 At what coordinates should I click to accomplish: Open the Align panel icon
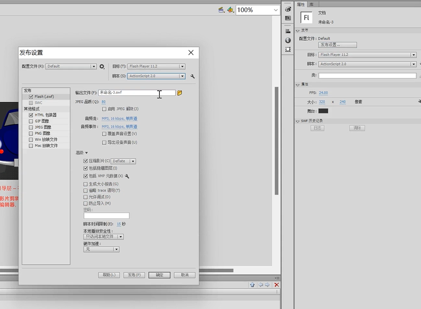coord(288,31)
